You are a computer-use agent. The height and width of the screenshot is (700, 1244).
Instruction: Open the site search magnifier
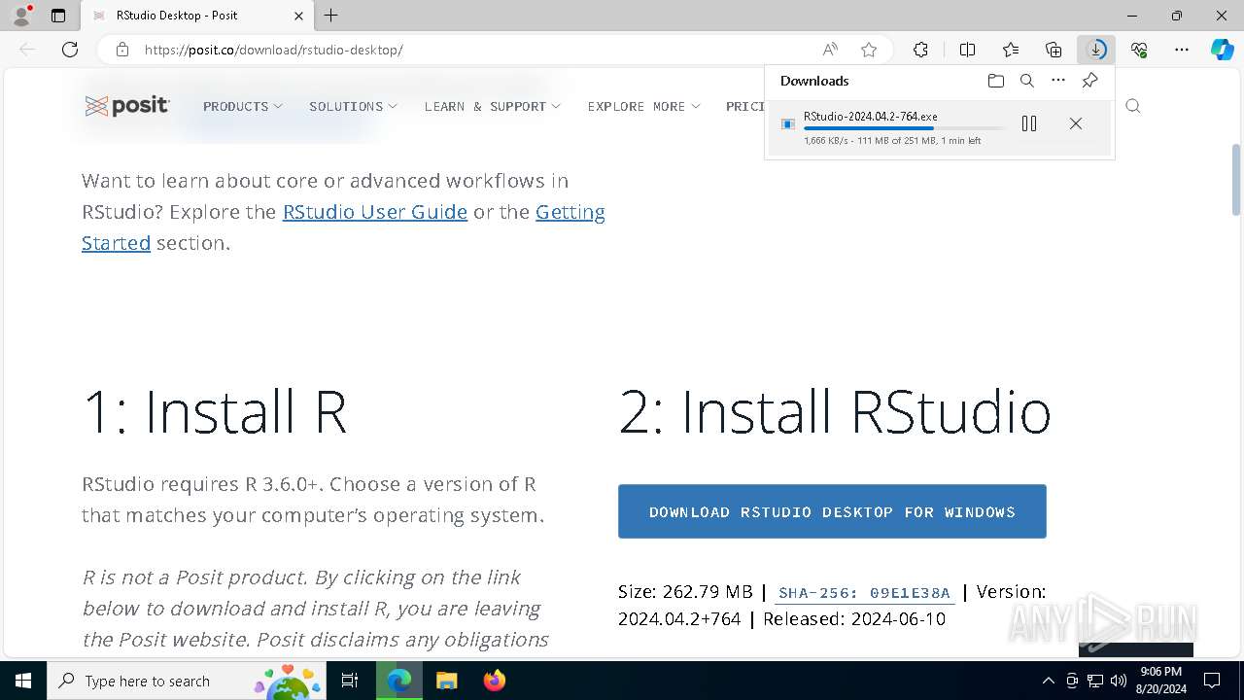1133,107
